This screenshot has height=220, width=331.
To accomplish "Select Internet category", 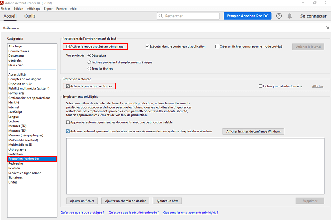I will click(14, 107).
